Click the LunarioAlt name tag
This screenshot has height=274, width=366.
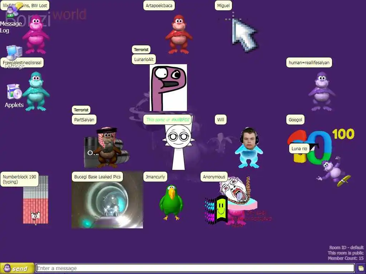144,60
